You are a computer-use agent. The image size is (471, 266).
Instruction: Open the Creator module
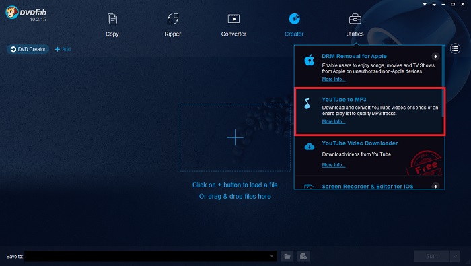click(x=294, y=25)
